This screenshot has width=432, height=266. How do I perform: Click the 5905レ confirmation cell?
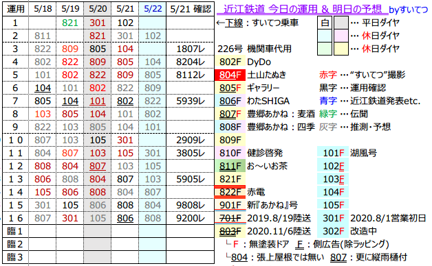(x=191, y=179)
